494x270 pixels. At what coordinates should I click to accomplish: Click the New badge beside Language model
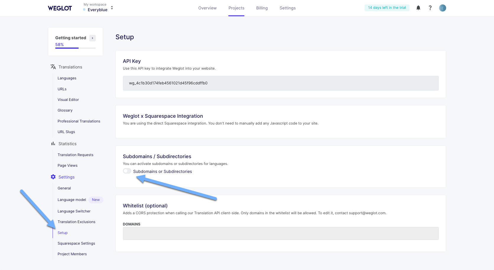(96, 200)
